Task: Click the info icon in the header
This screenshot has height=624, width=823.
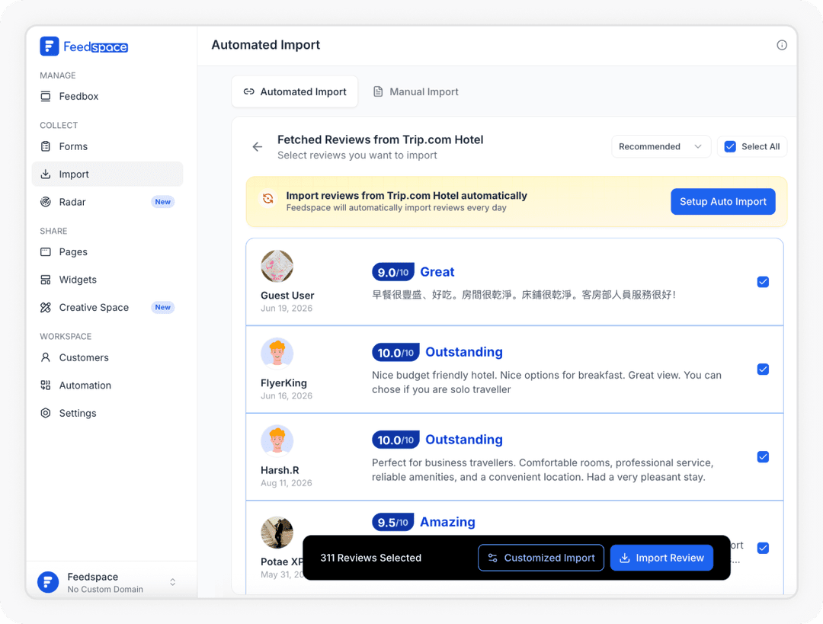Action: 782,45
